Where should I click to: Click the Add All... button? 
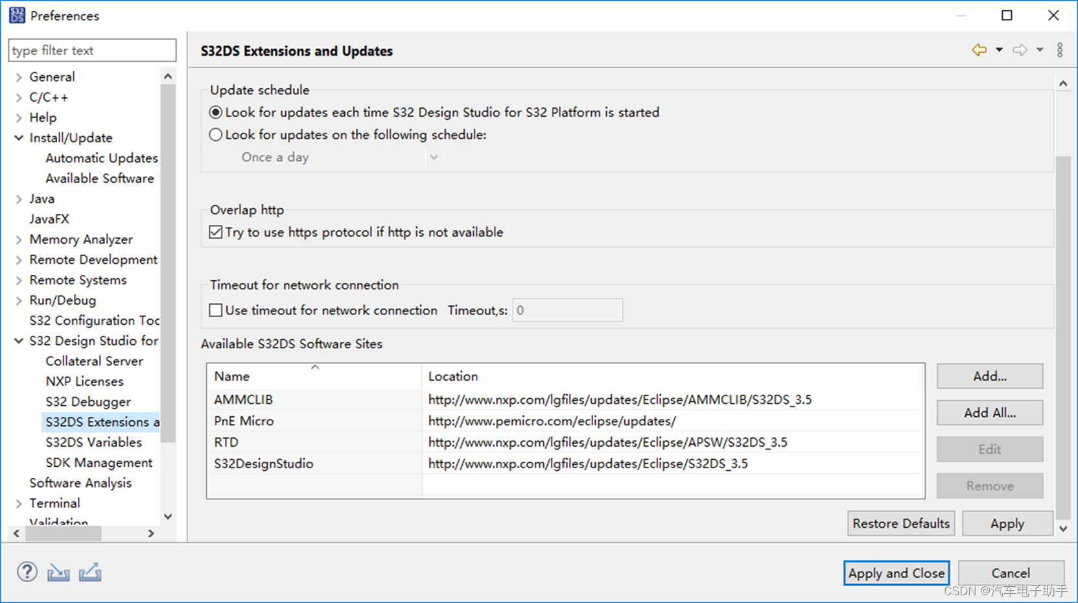click(990, 412)
